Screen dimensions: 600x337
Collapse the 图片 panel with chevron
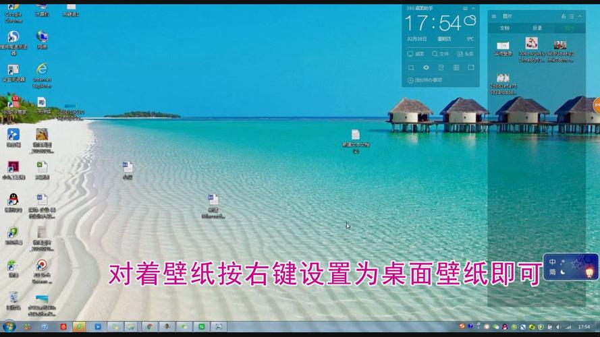point(580,16)
